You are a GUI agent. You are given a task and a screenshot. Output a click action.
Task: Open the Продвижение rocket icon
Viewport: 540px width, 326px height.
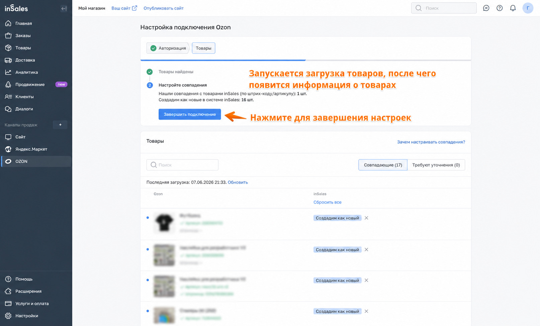(8, 85)
